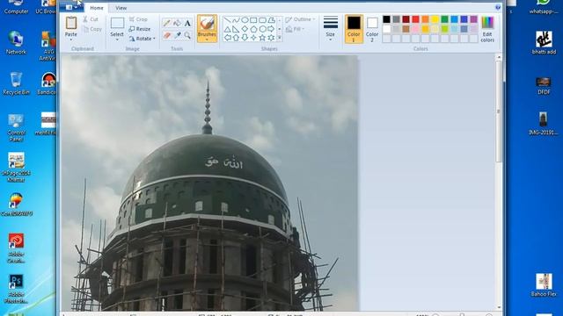Pick the yellow color swatch

click(x=435, y=19)
